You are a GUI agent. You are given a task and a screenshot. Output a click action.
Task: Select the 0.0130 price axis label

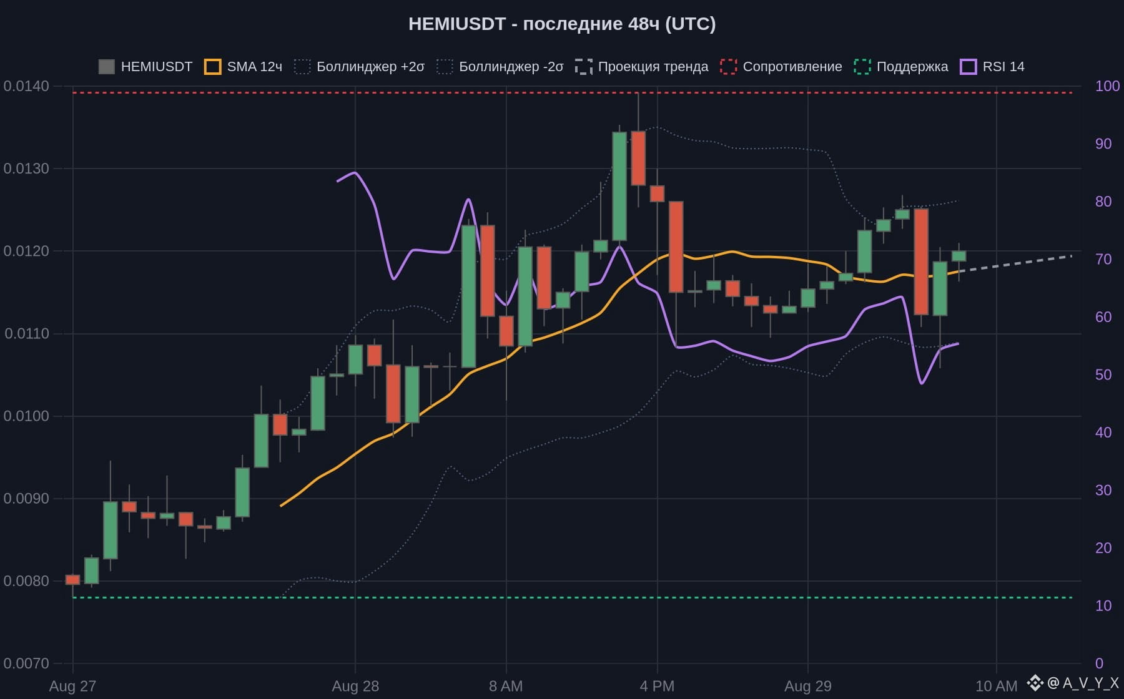point(26,169)
